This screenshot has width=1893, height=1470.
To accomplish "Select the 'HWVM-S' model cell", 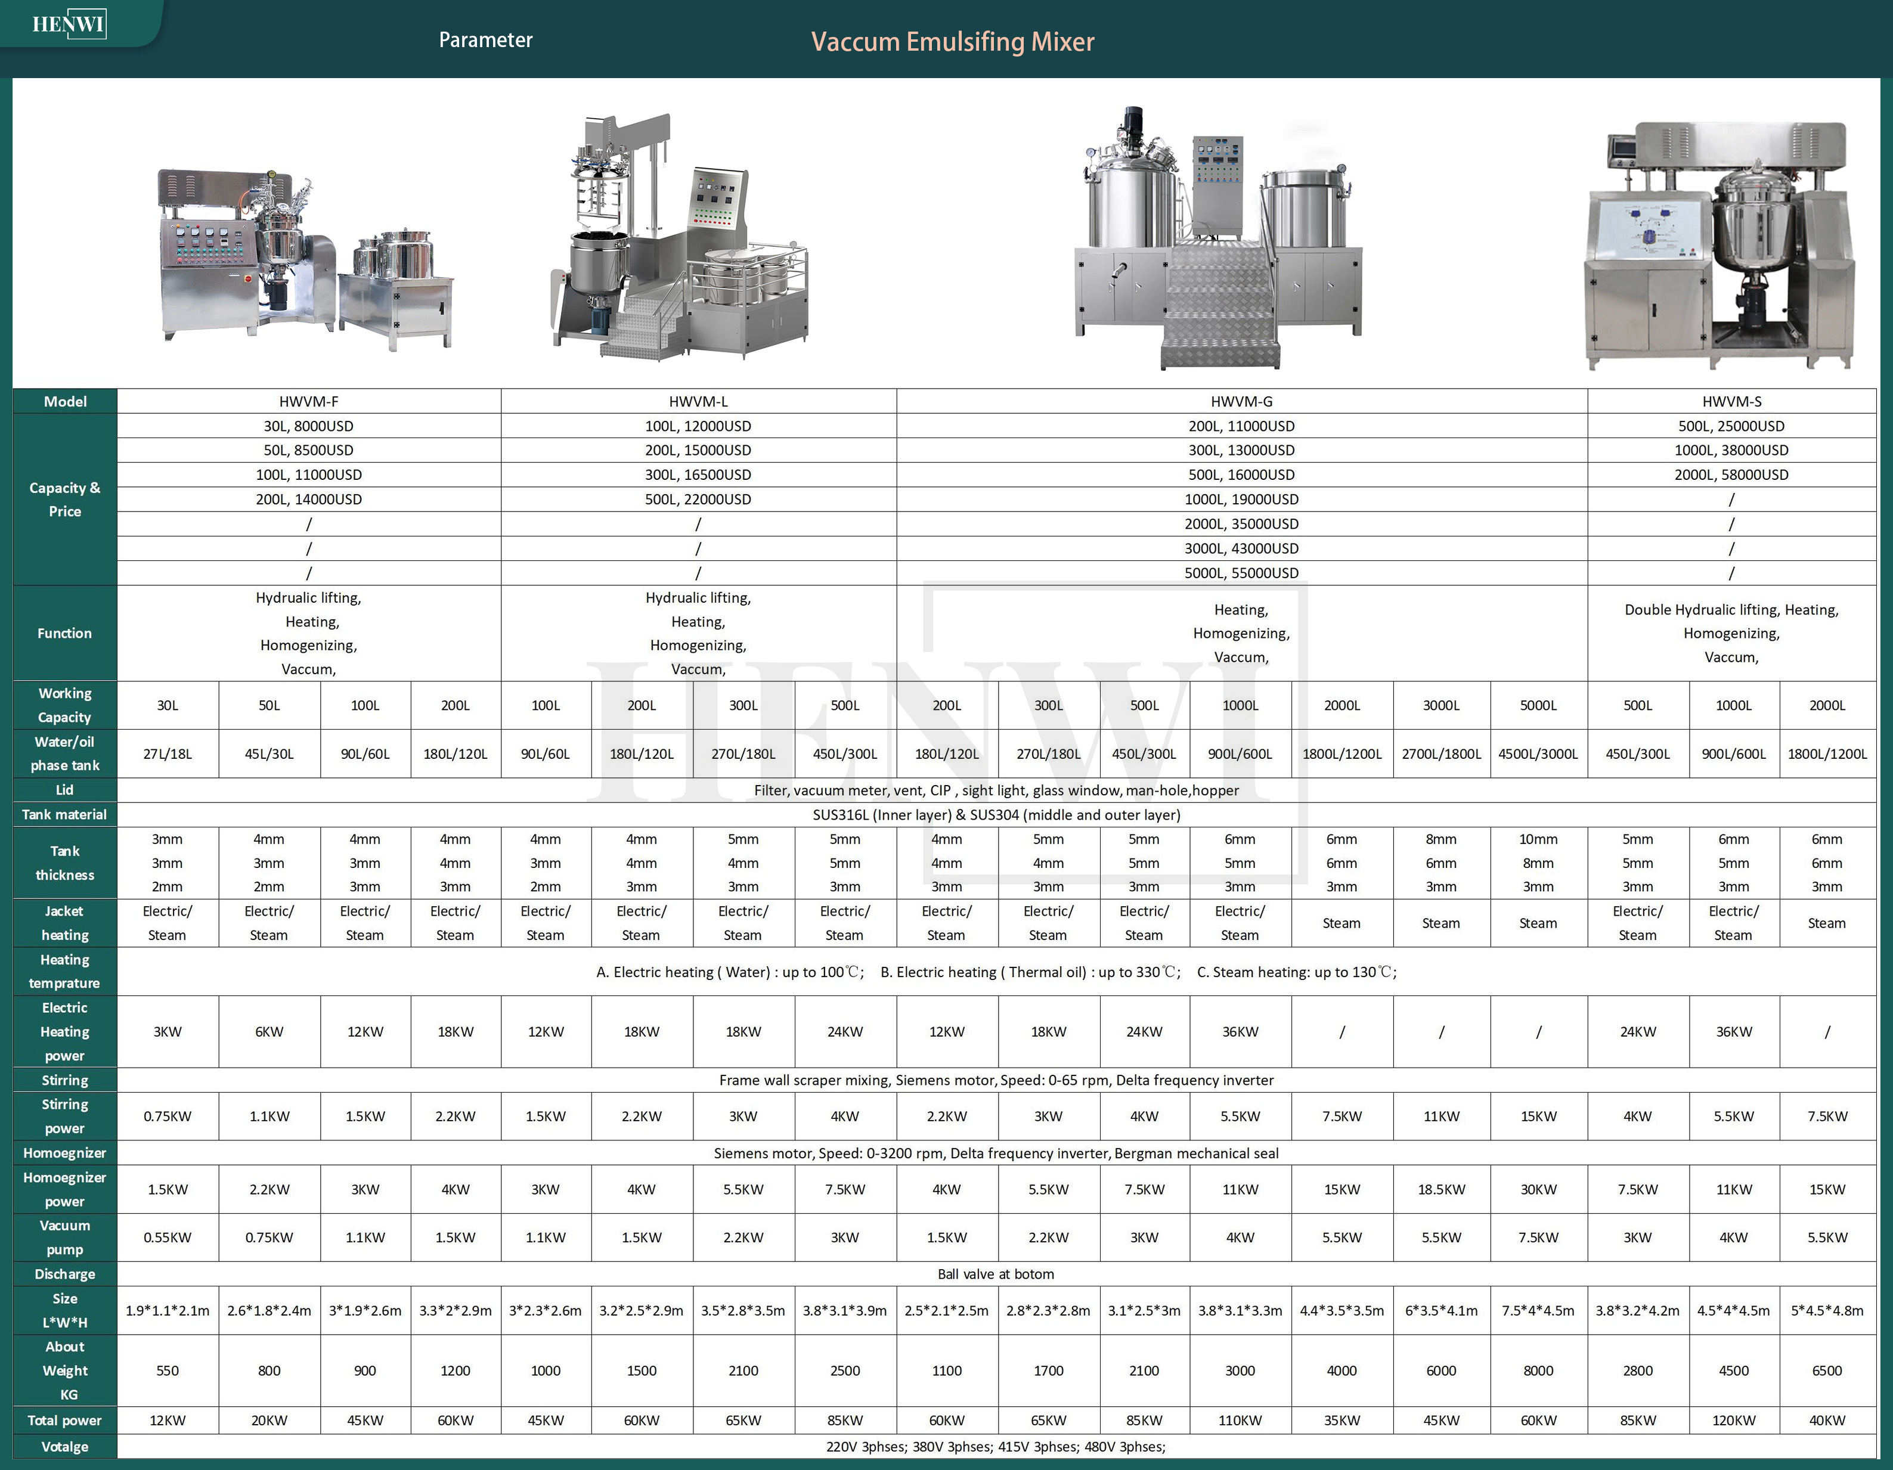I will pyautogui.click(x=1732, y=401).
